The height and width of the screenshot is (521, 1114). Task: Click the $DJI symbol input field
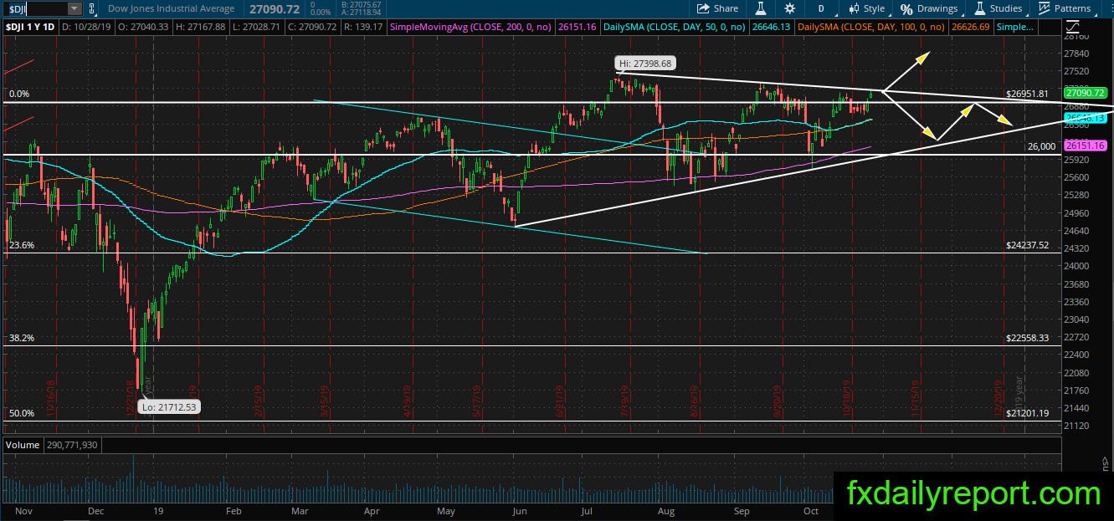coord(35,8)
